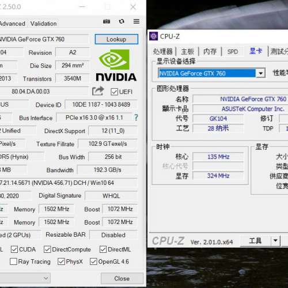Screen dimensions: 288x288
Task: Click ASUSTeK Computer Inc. vendor value
Action: (x=240, y=109)
